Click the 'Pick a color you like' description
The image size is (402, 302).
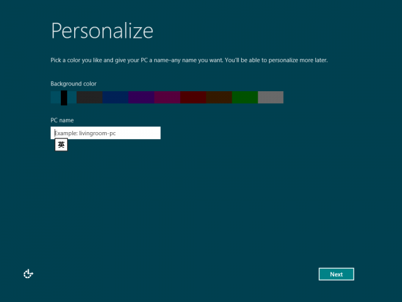(189, 60)
